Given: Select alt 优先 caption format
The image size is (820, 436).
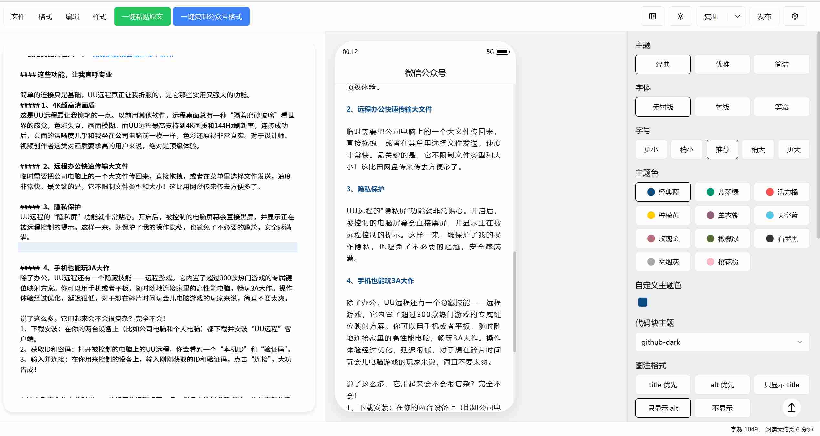Looking at the screenshot, I should [722, 385].
